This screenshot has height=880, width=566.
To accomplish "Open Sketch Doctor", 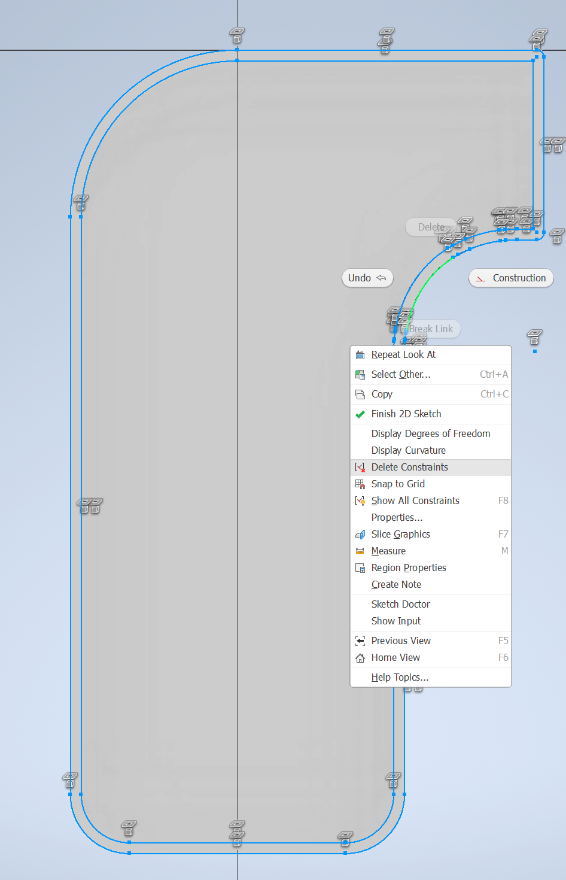I will point(431,605).
